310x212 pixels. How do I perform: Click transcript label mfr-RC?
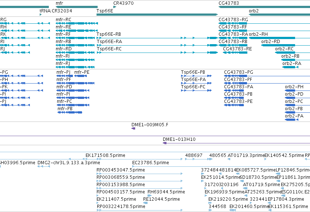click(x=63, y=20)
